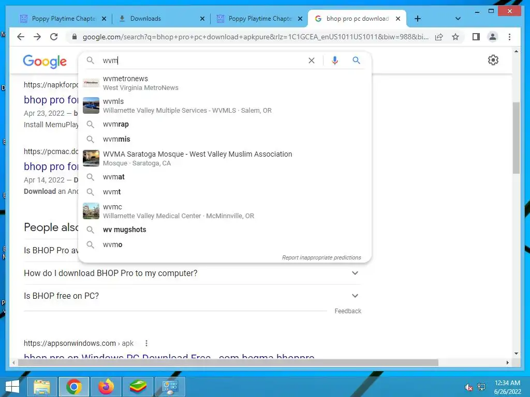Open the pcmac bhop pro result link
Screen dimensions: 530x397
click(51, 166)
